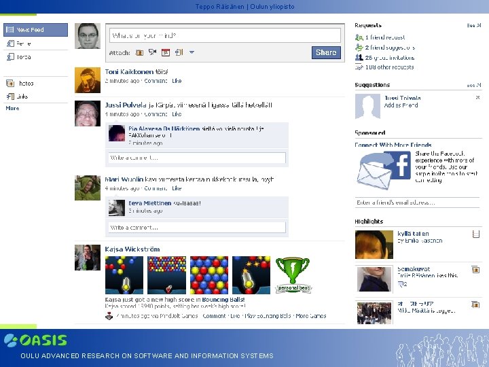Click the group photo highlight thumbnail

[374, 313]
